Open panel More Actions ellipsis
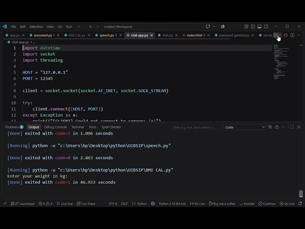305x229 pixels. [283, 127]
